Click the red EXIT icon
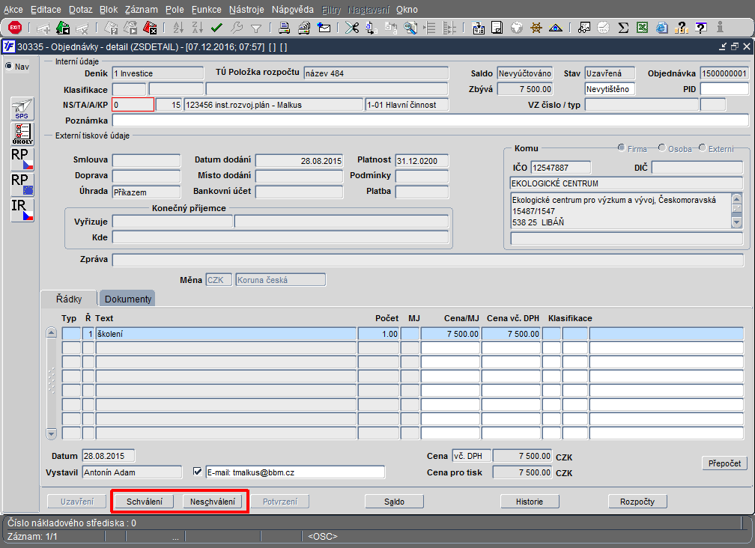 (15, 28)
